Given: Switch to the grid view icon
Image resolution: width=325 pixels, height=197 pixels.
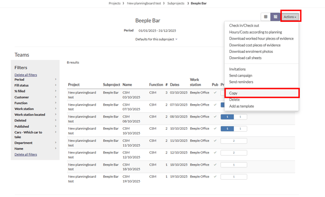Looking at the screenshot, I should coord(265,17).
